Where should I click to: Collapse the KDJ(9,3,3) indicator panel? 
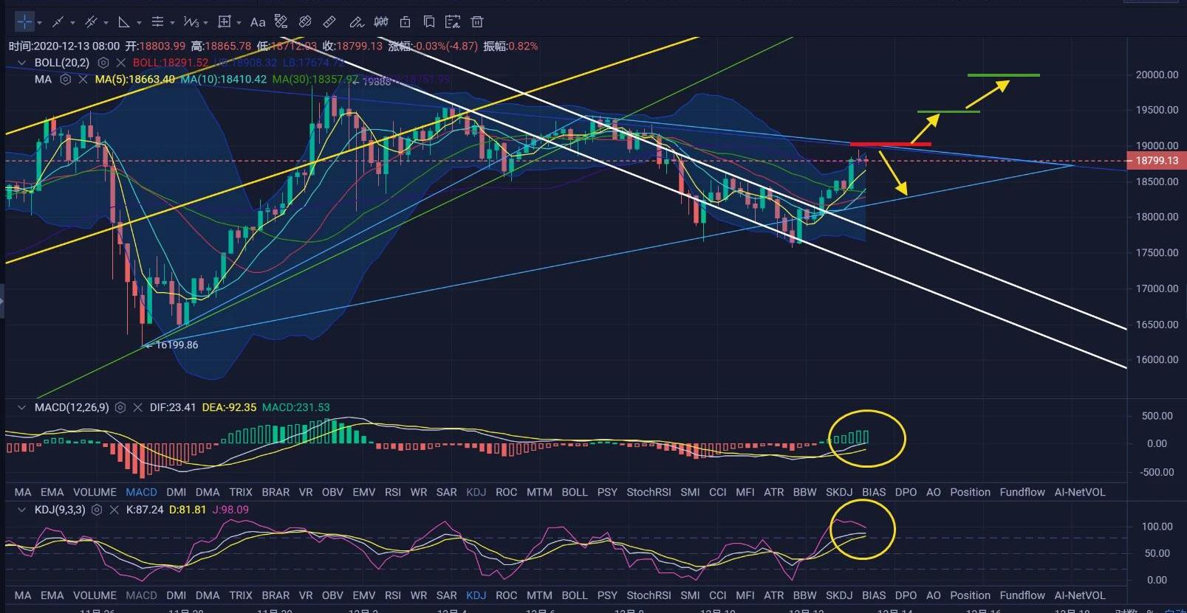click(21, 510)
